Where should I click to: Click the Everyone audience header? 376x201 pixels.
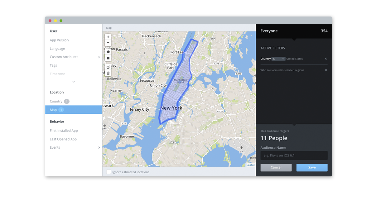pos(269,31)
